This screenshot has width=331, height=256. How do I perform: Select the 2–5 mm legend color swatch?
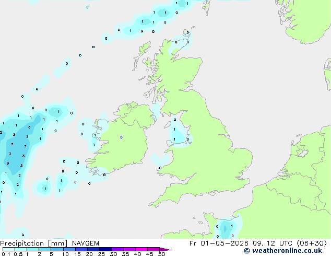(x=45, y=249)
